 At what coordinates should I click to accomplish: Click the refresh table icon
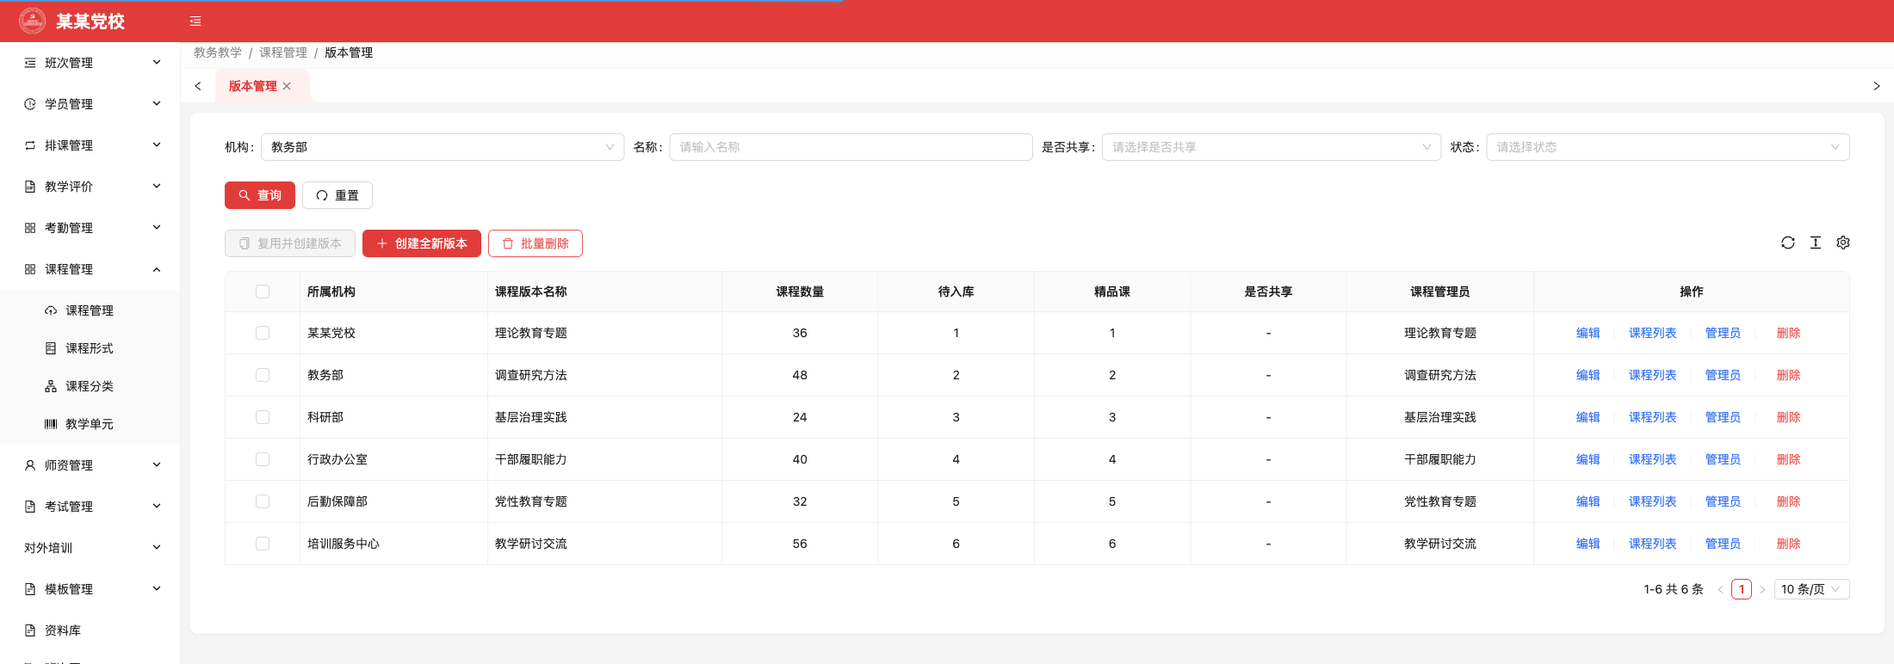(x=1788, y=243)
